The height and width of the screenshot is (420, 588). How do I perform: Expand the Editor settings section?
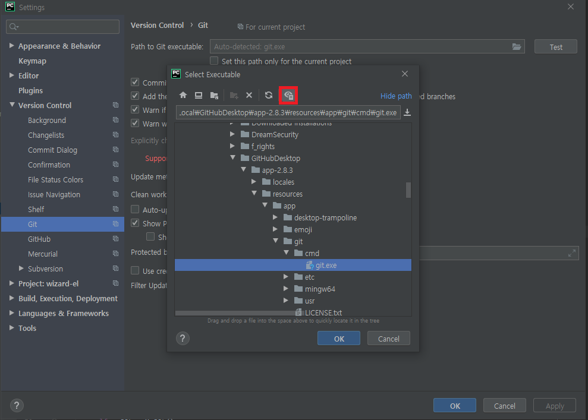pyautogui.click(x=12, y=75)
